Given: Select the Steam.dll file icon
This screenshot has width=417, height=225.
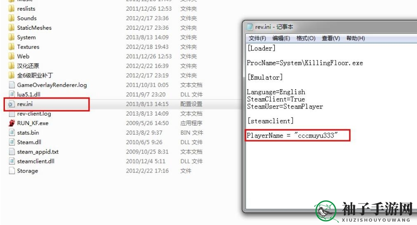Looking at the screenshot, I should coord(12,142).
